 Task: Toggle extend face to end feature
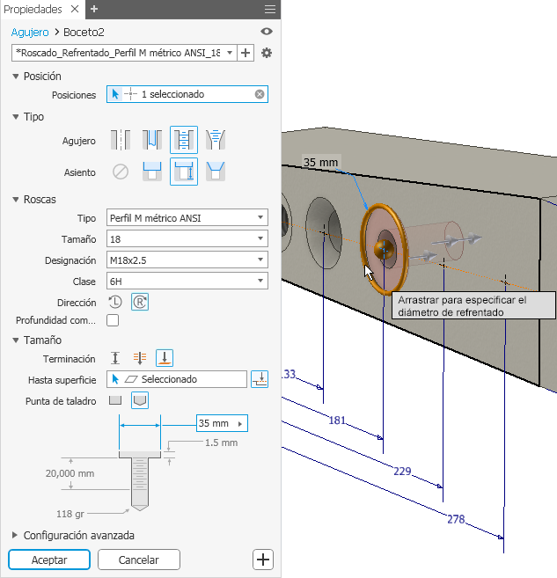(260, 379)
